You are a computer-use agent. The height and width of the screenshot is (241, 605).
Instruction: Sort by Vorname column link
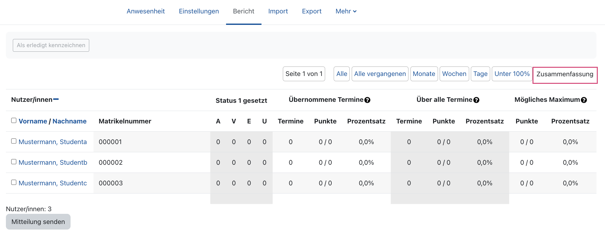(33, 121)
